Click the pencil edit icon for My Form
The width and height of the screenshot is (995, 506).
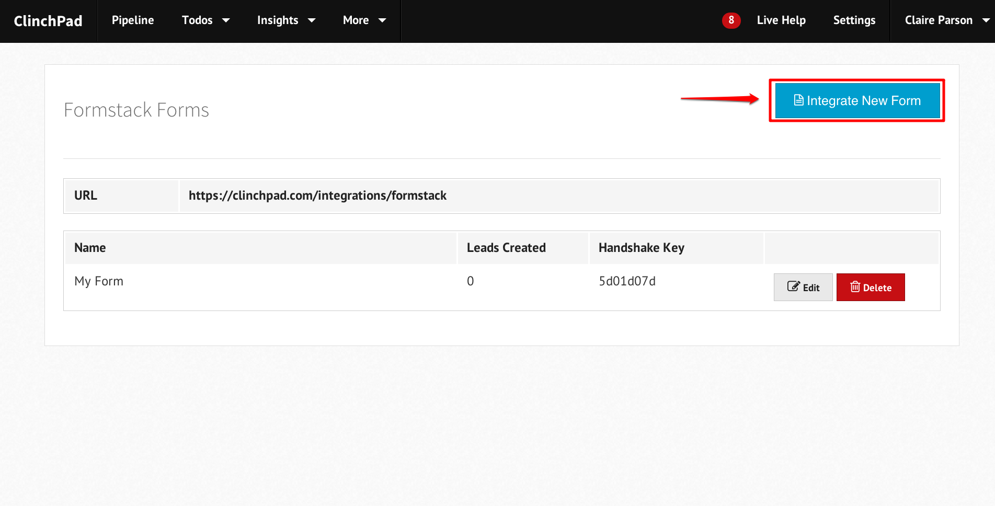tap(793, 286)
